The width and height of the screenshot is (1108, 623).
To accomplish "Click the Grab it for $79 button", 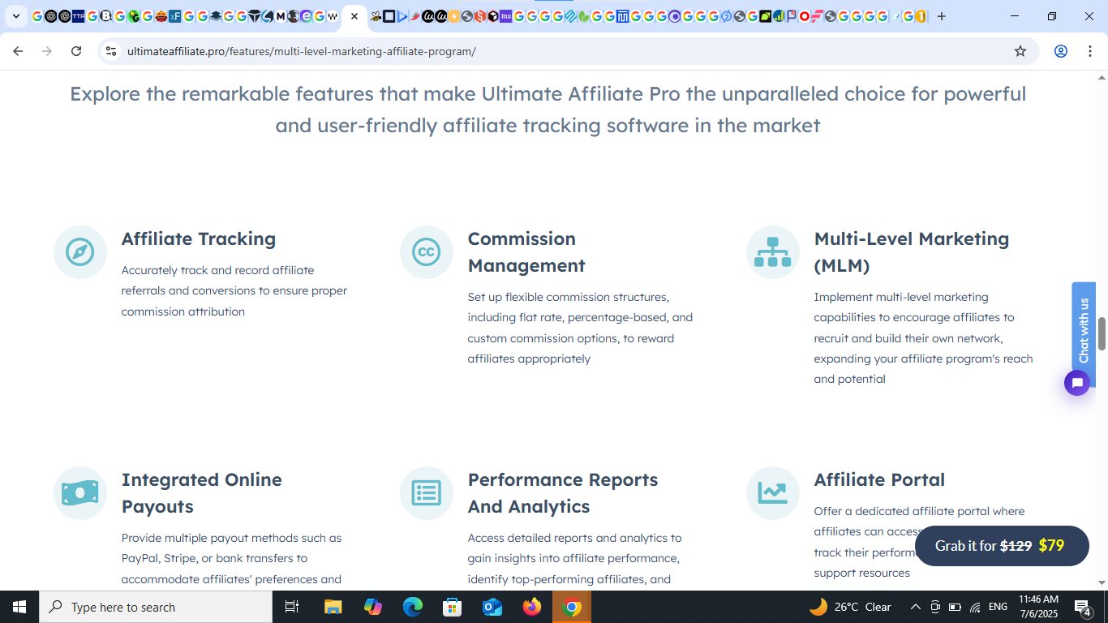I will (1002, 546).
